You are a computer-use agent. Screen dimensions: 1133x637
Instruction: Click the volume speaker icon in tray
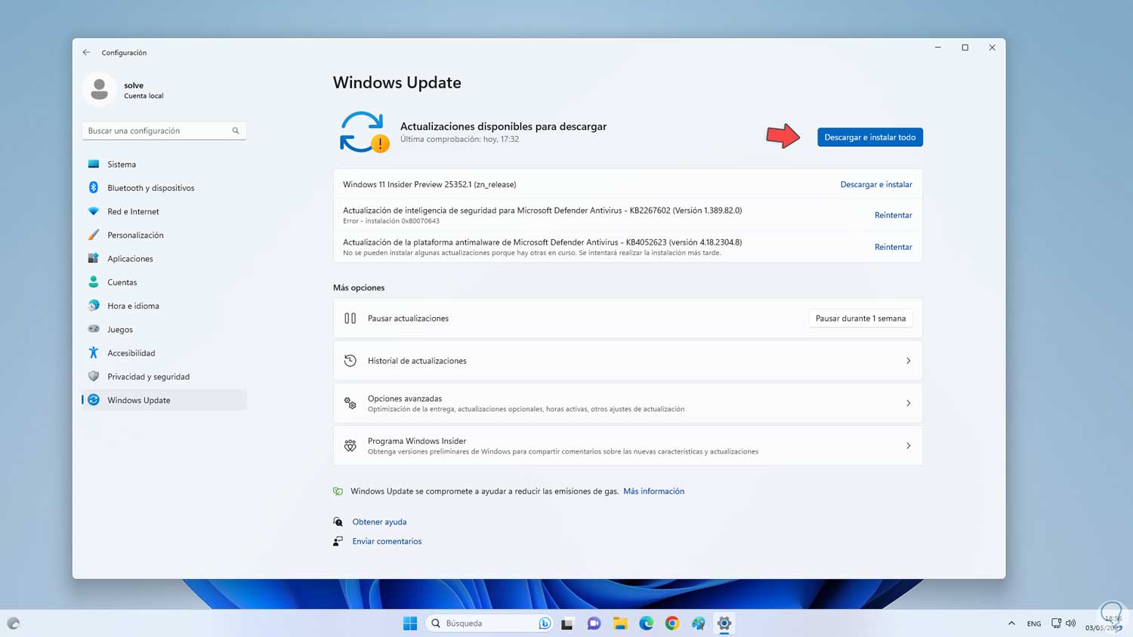coord(1071,623)
